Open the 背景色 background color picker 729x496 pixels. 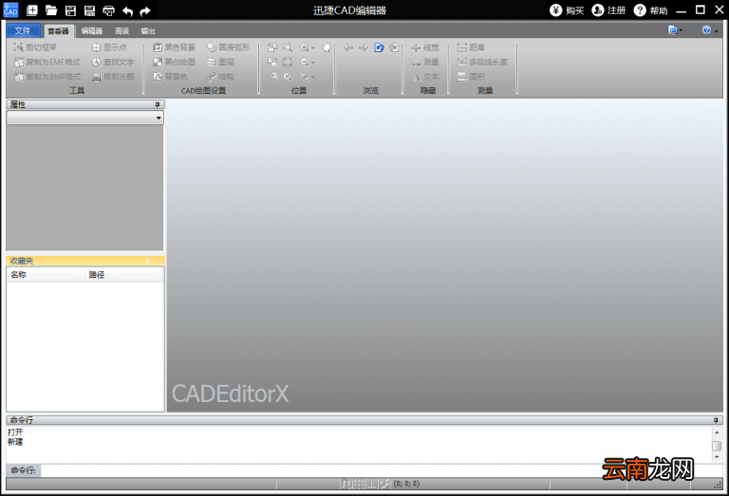click(170, 77)
